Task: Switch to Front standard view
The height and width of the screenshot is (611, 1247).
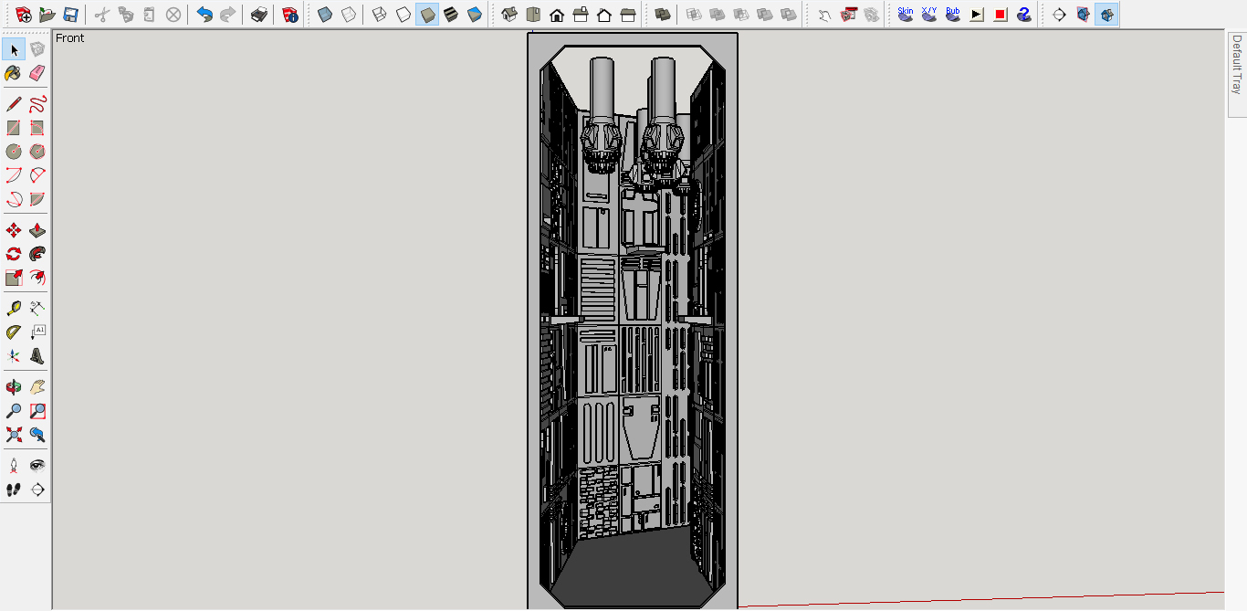Action: pos(557,15)
